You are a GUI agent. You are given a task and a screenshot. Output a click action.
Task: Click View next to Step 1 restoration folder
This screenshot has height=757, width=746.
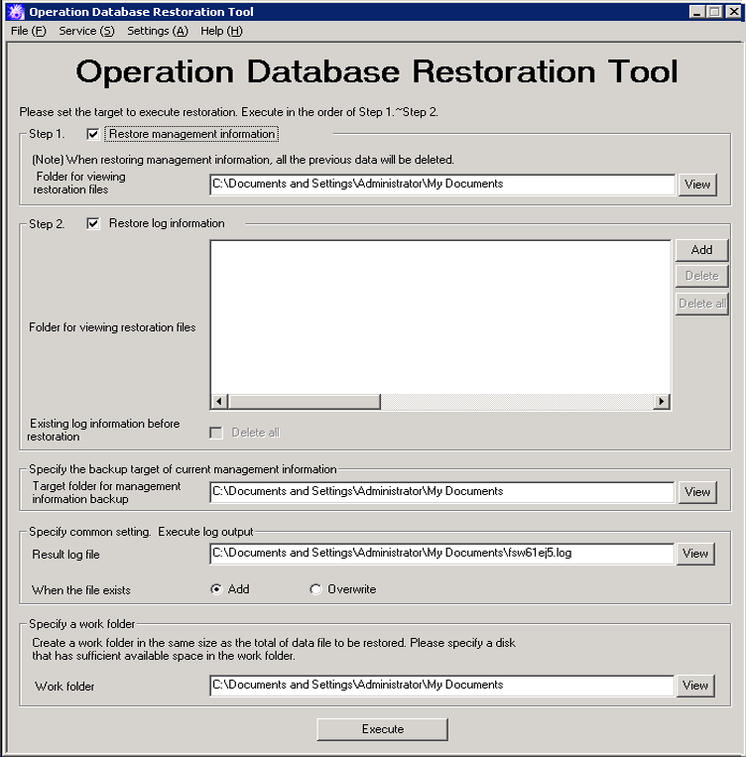697,185
